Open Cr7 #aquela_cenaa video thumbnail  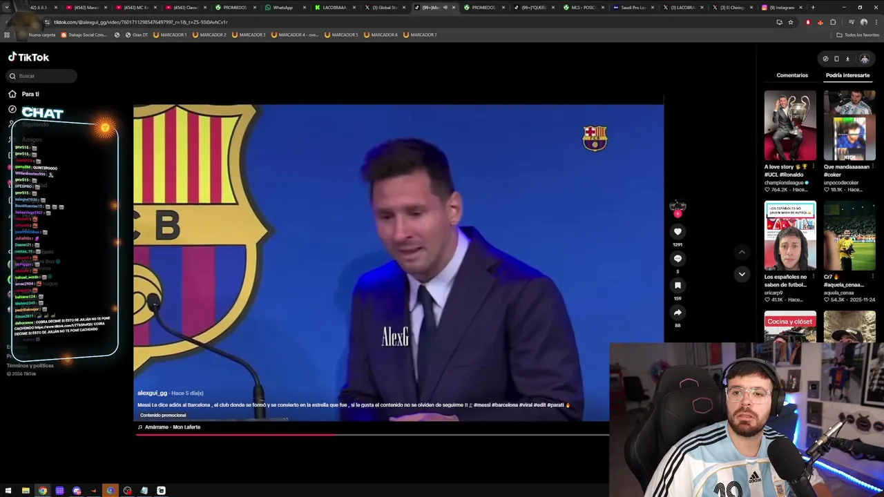point(849,236)
